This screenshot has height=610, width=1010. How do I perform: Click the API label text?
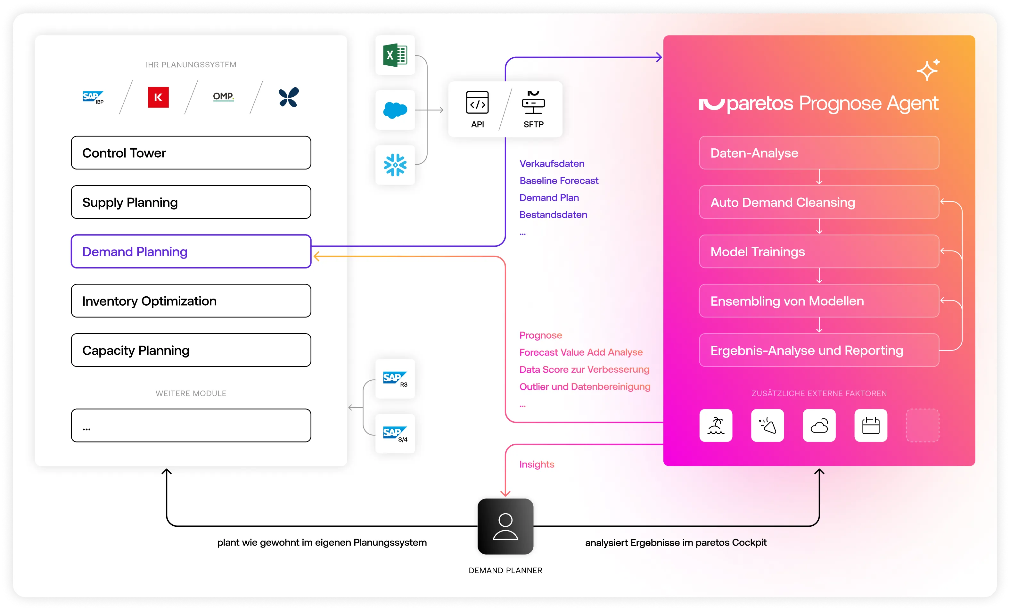(x=477, y=124)
